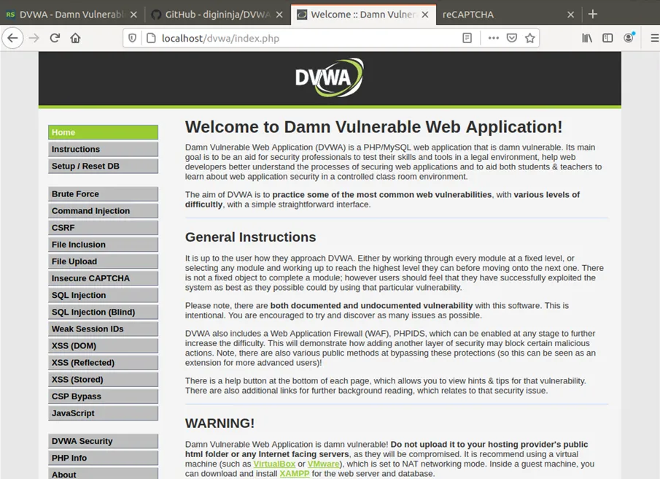Open the About page in sidebar

103,473
